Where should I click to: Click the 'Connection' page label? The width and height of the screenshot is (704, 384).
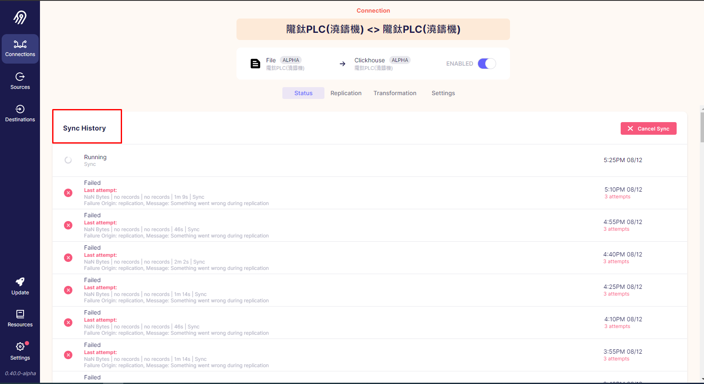click(x=373, y=11)
